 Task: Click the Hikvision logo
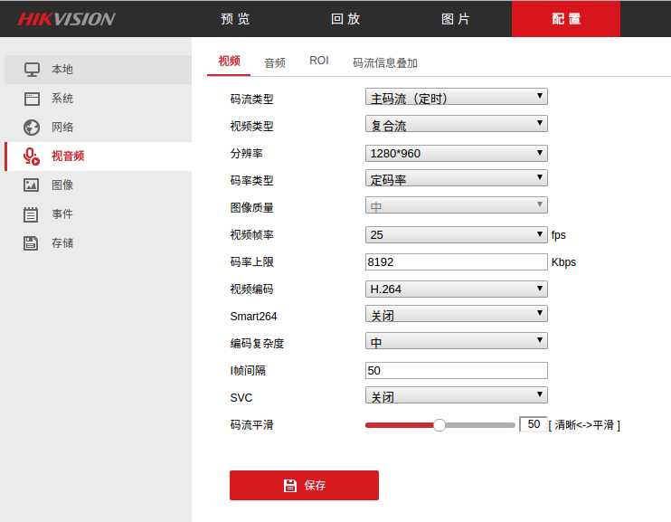pos(66,19)
